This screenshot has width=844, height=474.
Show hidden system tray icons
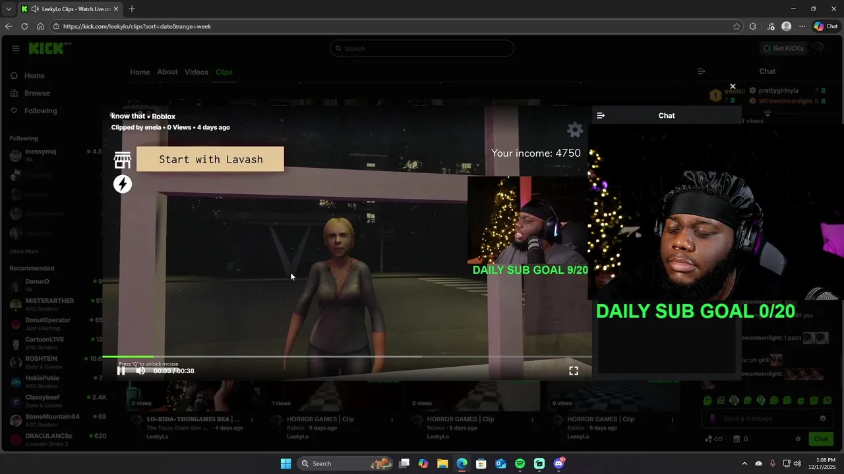pos(744,463)
